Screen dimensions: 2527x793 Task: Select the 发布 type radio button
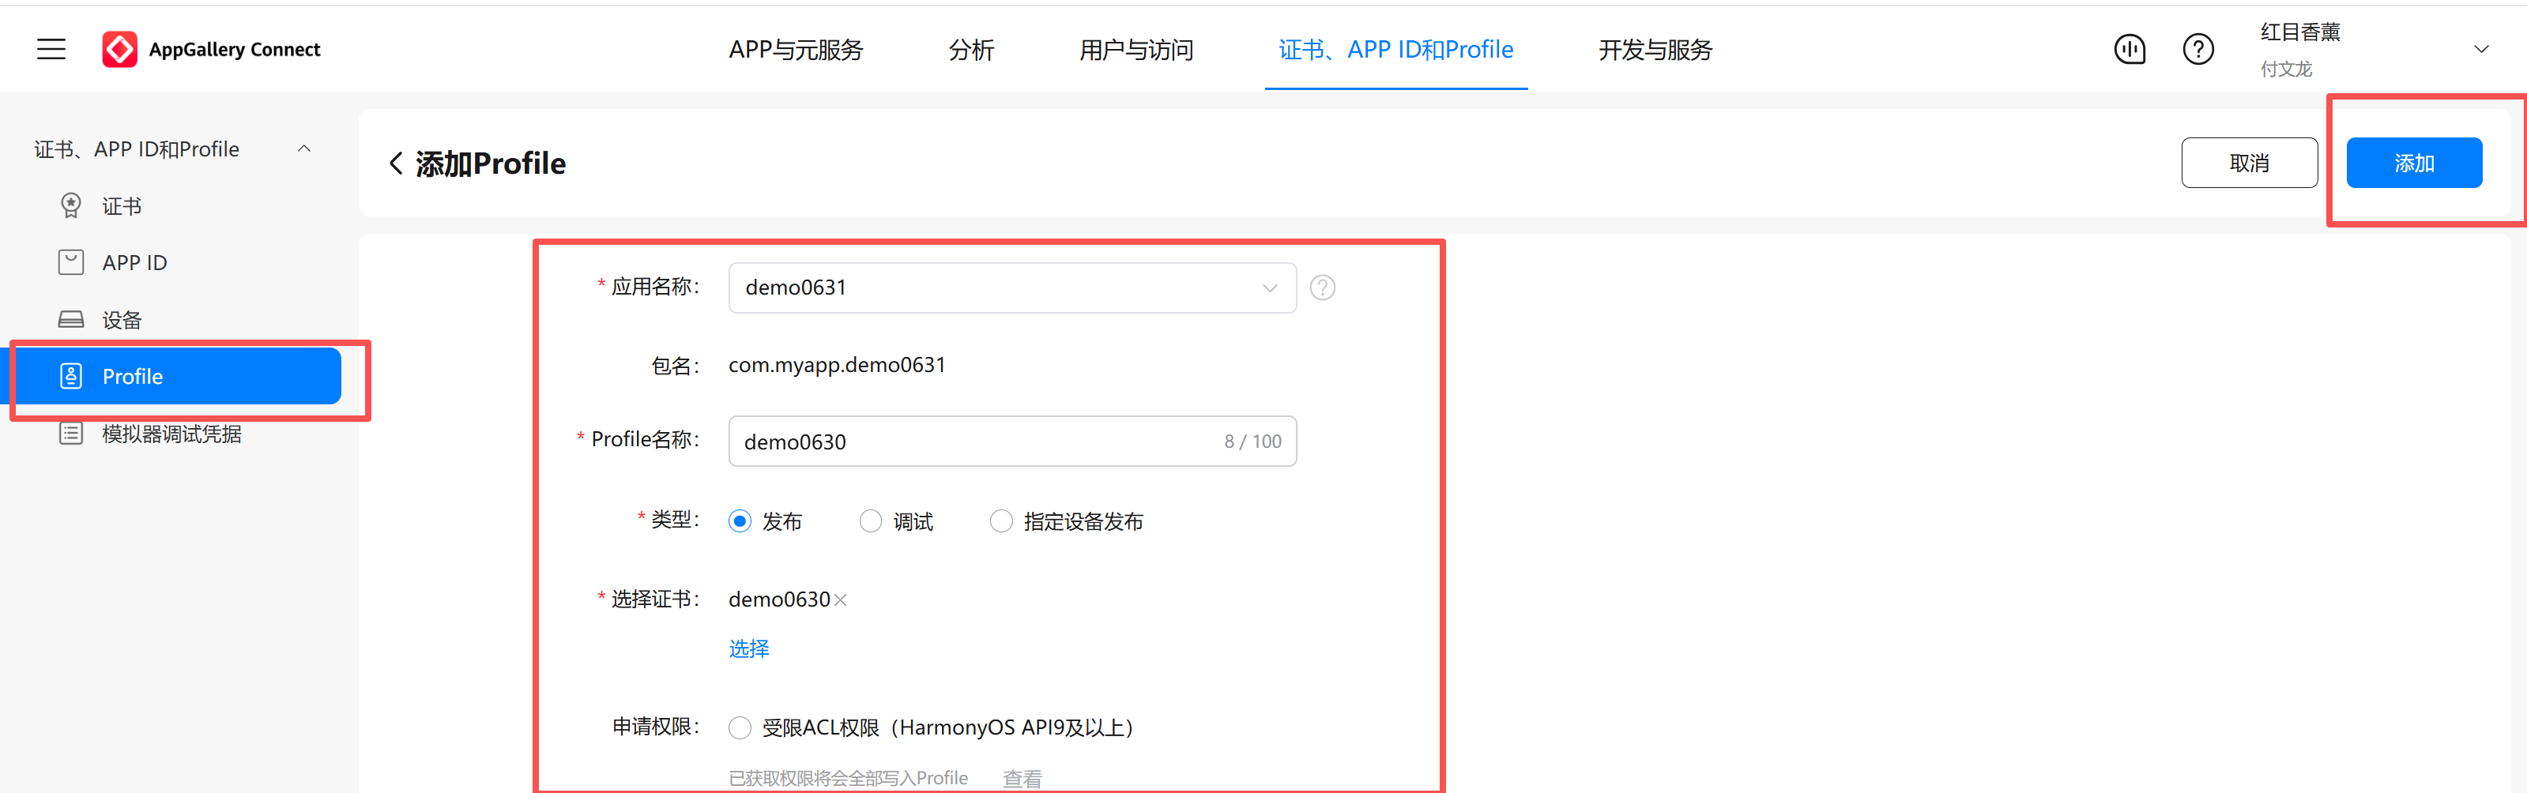click(740, 521)
